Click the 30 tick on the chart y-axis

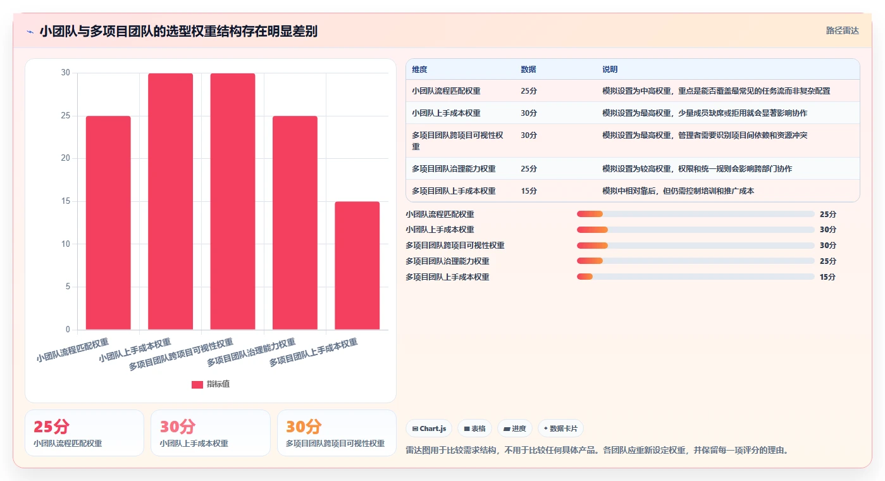pyautogui.click(x=65, y=73)
